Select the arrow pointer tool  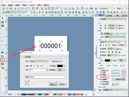tap(3, 18)
